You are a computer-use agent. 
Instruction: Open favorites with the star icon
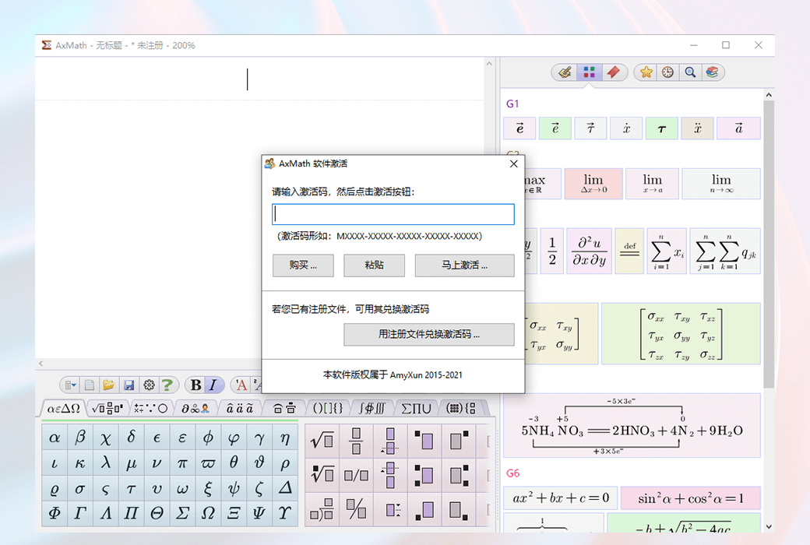pyautogui.click(x=646, y=72)
